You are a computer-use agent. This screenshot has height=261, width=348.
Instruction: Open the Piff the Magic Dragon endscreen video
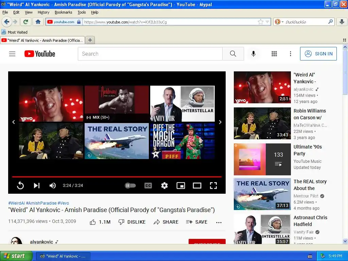coord(182,141)
